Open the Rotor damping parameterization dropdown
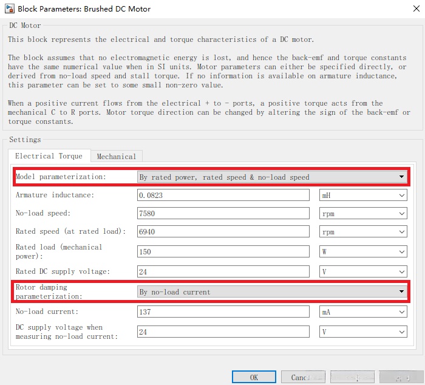The image size is (425, 385). pos(272,291)
